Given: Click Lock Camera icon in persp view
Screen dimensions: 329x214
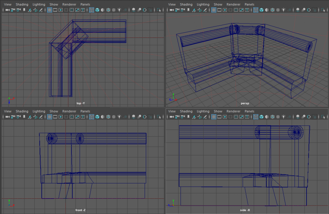Looking at the screenshot, I should pos(177,10).
